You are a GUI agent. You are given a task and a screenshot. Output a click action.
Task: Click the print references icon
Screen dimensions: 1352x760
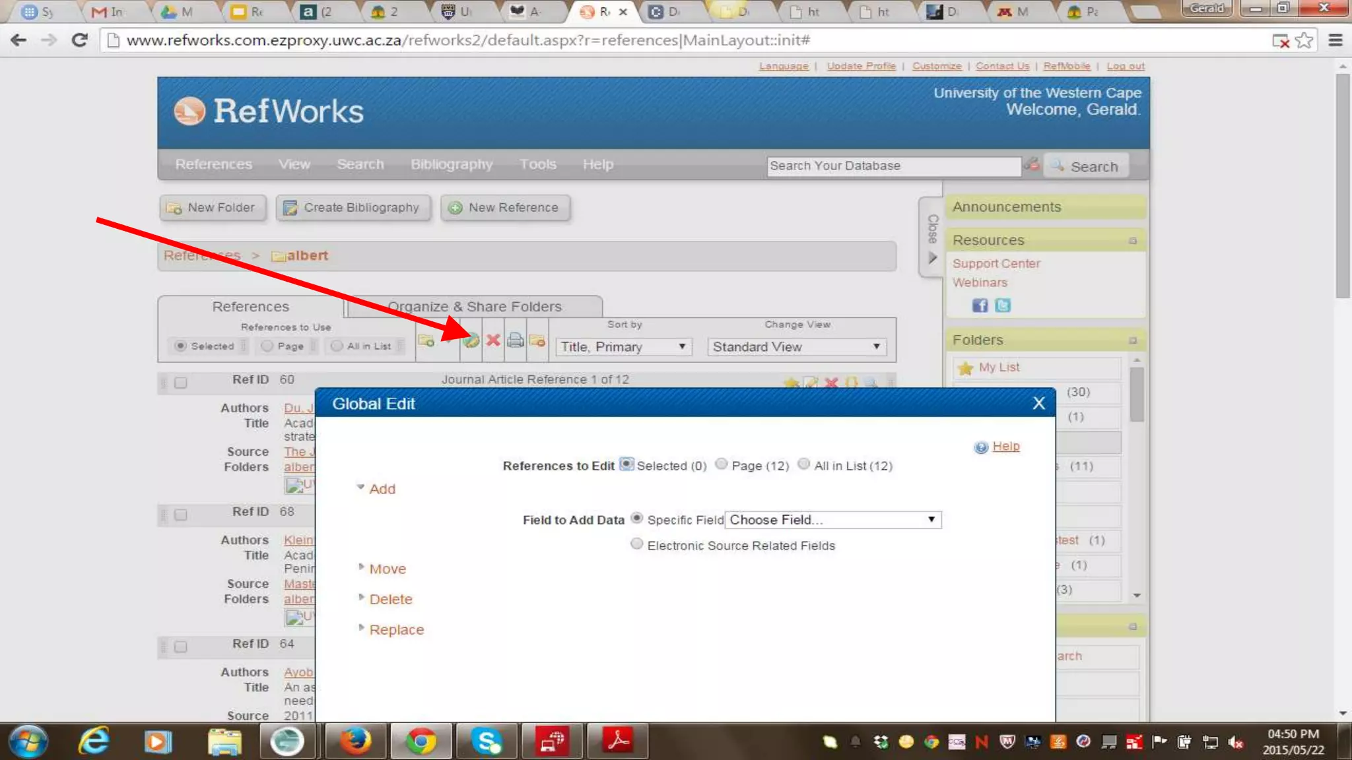516,340
